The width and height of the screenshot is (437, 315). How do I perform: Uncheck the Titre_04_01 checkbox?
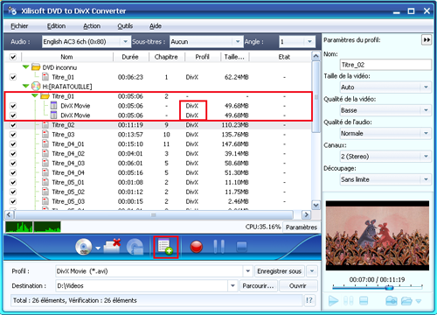[13, 144]
